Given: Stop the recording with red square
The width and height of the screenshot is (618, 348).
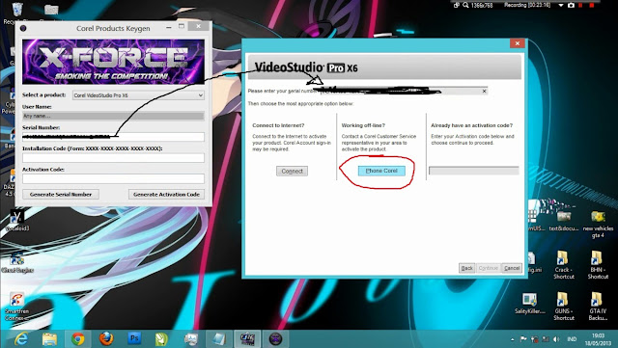Looking at the screenshot, I should click(x=592, y=5).
